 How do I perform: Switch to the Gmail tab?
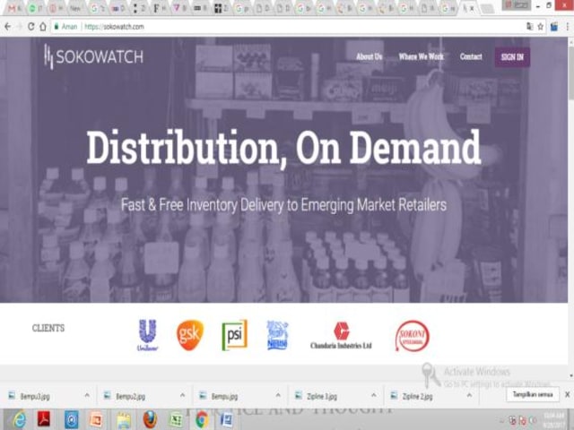pyautogui.click(x=13, y=8)
